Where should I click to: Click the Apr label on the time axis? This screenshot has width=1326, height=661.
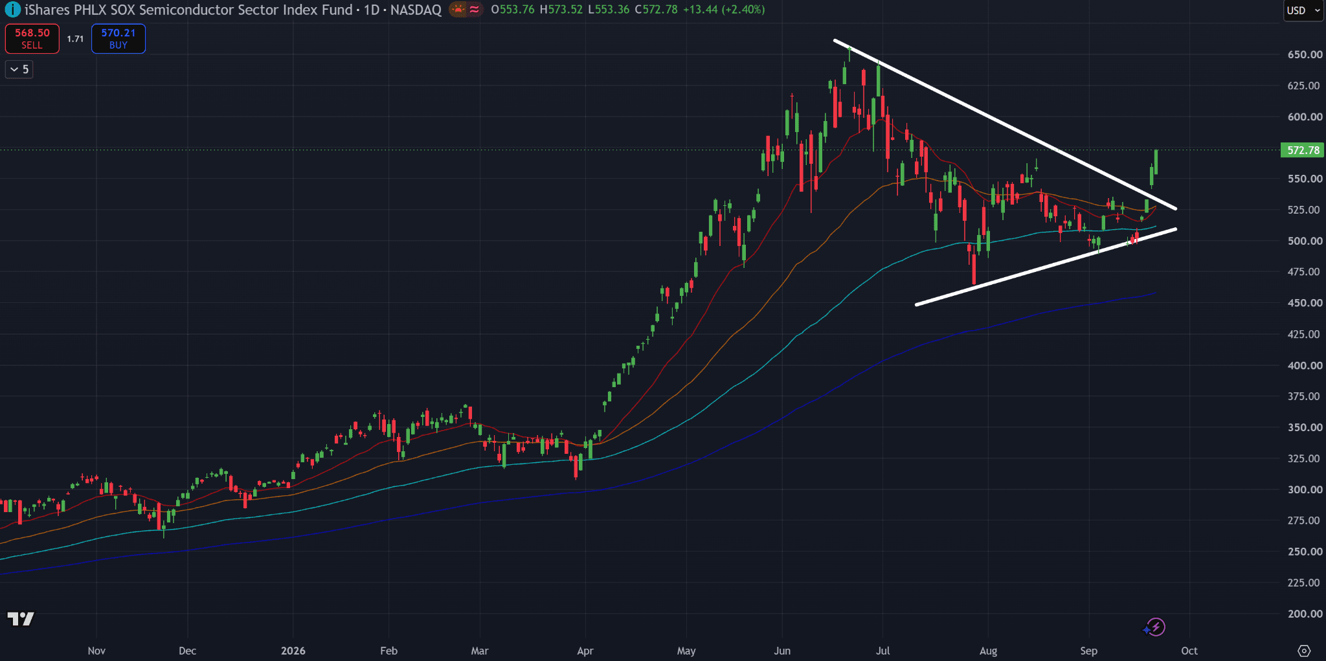585,651
